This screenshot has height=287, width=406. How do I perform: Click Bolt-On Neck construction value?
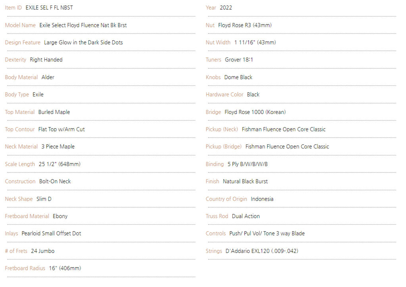[55, 181]
